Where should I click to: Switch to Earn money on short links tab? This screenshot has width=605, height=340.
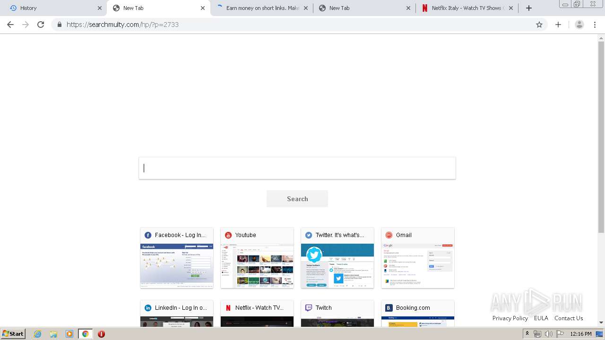coord(261,8)
